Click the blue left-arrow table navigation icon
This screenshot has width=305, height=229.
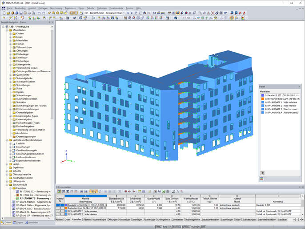pos(81,192)
